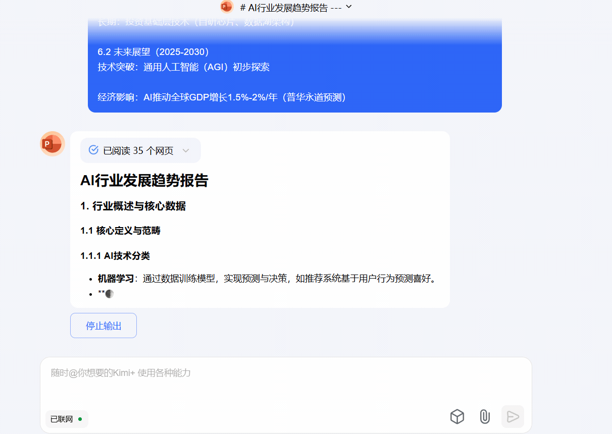
Task: Click the PPT assistant avatar beside the response
Action: pyautogui.click(x=52, y=144)
